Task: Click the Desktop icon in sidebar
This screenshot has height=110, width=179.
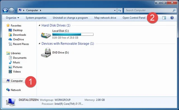Action: pyautogui.click(x=10, y=30)
